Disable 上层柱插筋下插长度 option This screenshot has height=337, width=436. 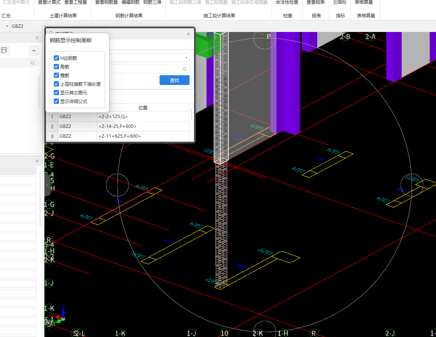tap(56, 84)
